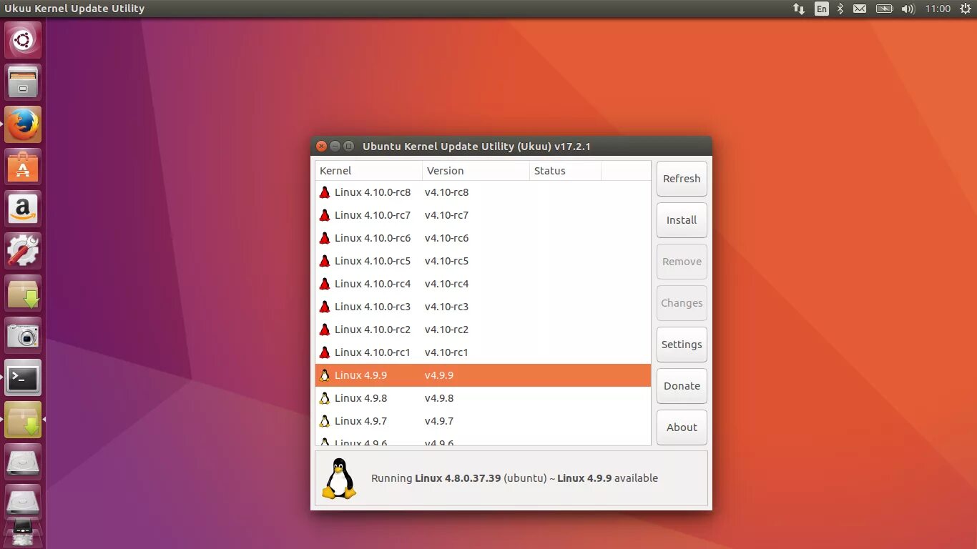
Task: Click the red Tux icon for Linux 4.10.0-rc1
Action: coord(325,352)
